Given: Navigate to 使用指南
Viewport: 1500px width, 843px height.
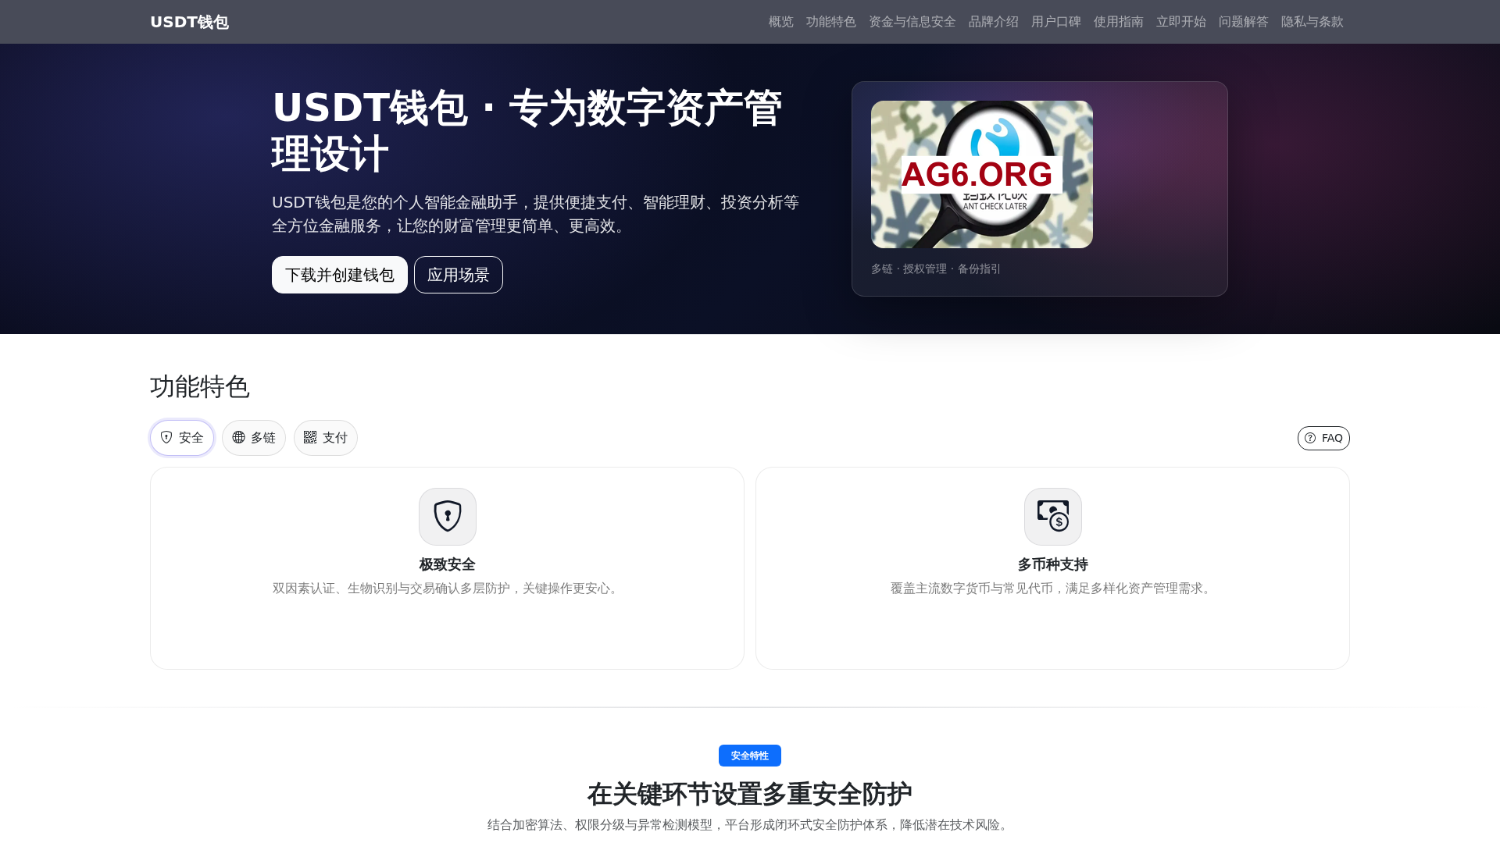Looking at the screenshot, I should pyautogui.click(x=1118, y=22).
